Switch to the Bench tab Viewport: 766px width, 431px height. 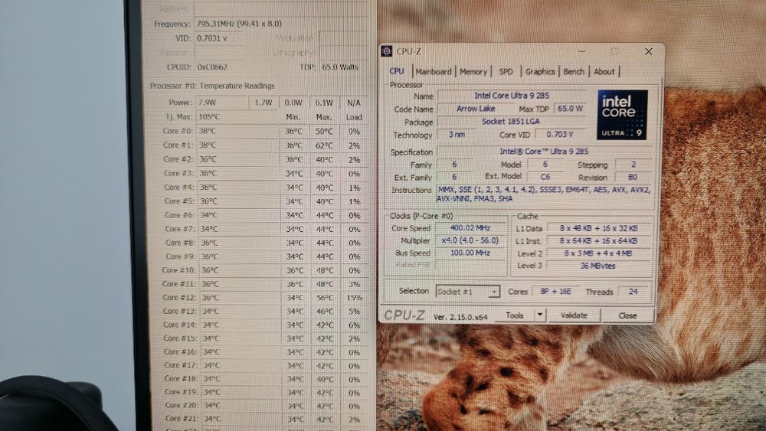574,71
